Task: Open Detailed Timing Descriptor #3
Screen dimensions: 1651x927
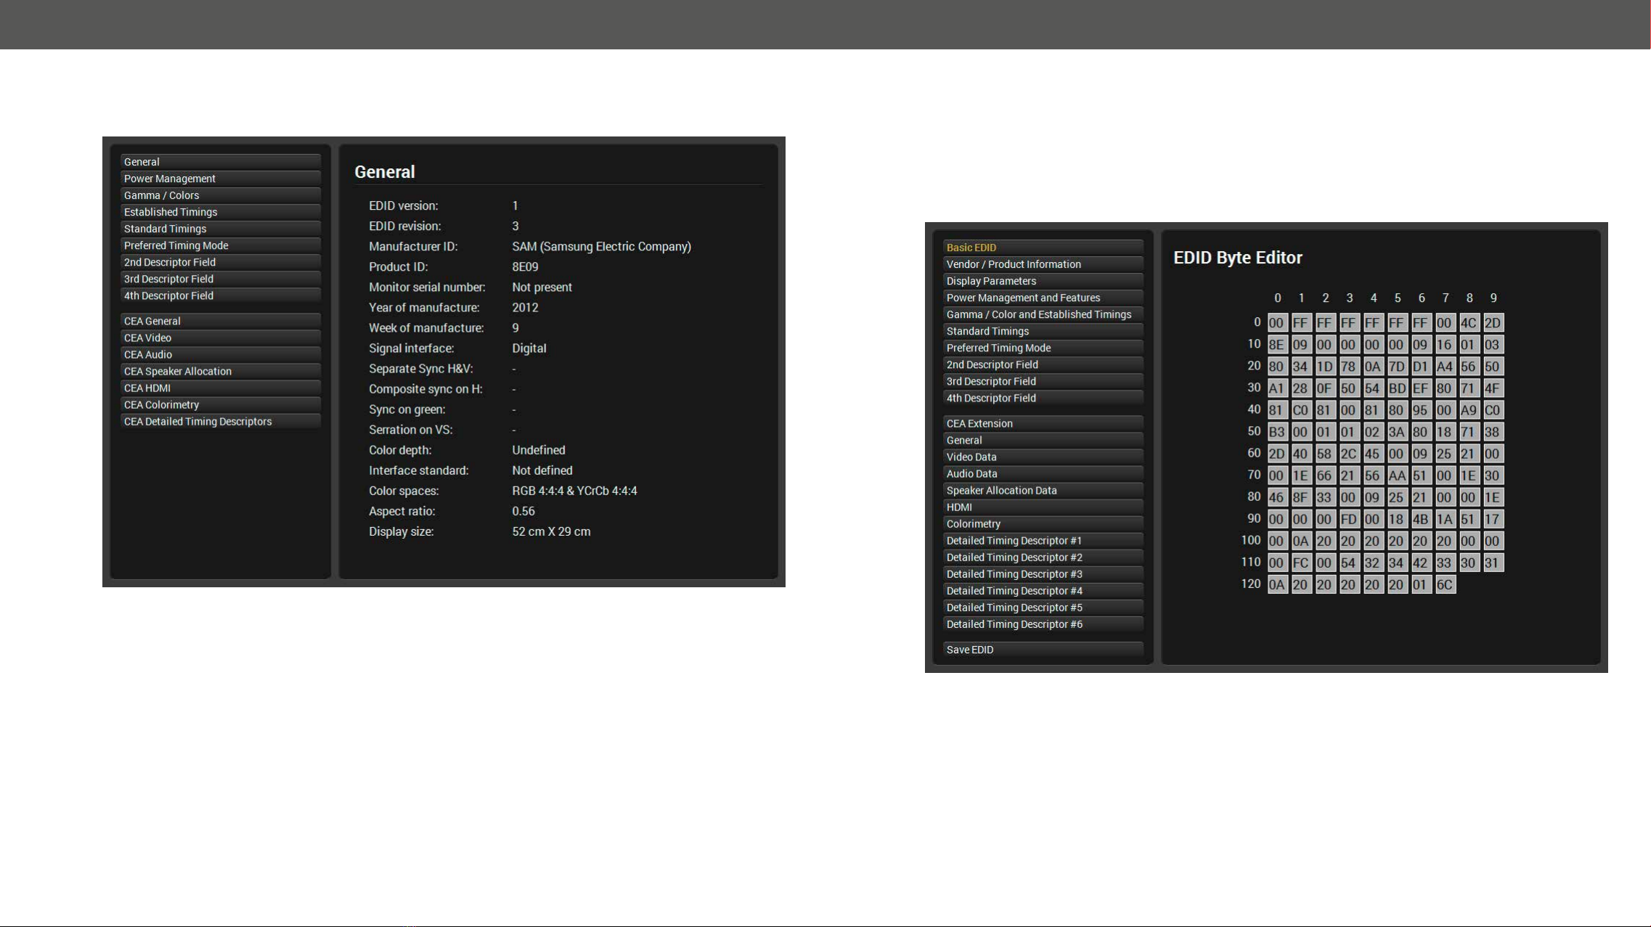Action: (1043, 574)
